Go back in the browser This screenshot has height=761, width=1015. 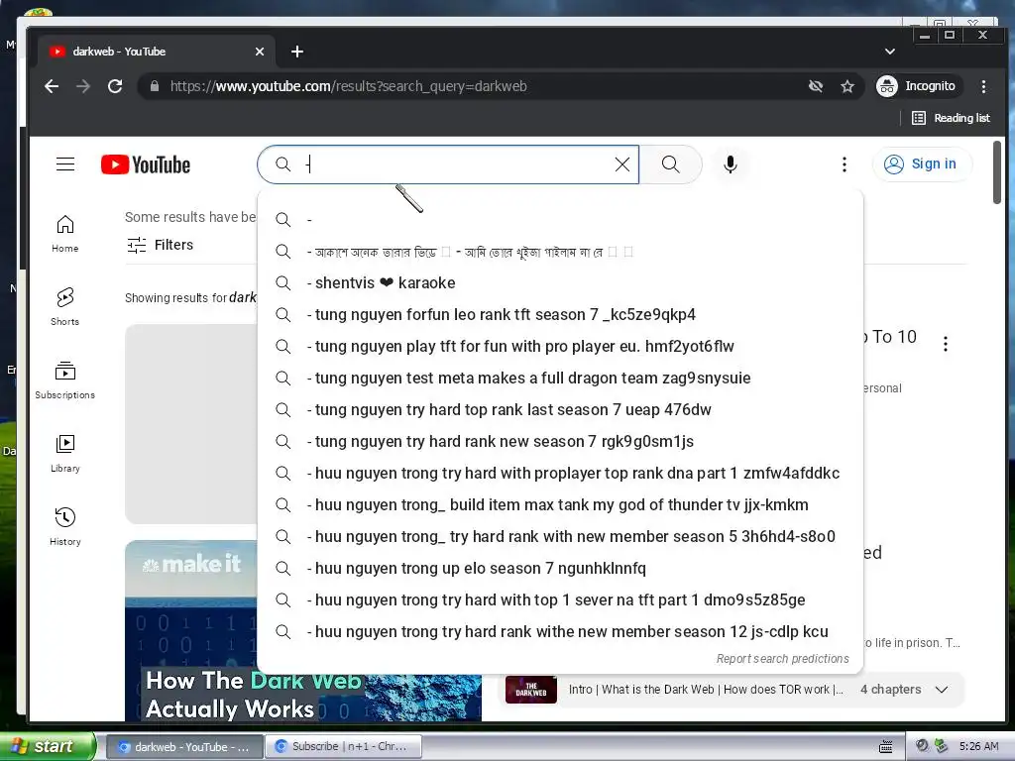[52, 86]
